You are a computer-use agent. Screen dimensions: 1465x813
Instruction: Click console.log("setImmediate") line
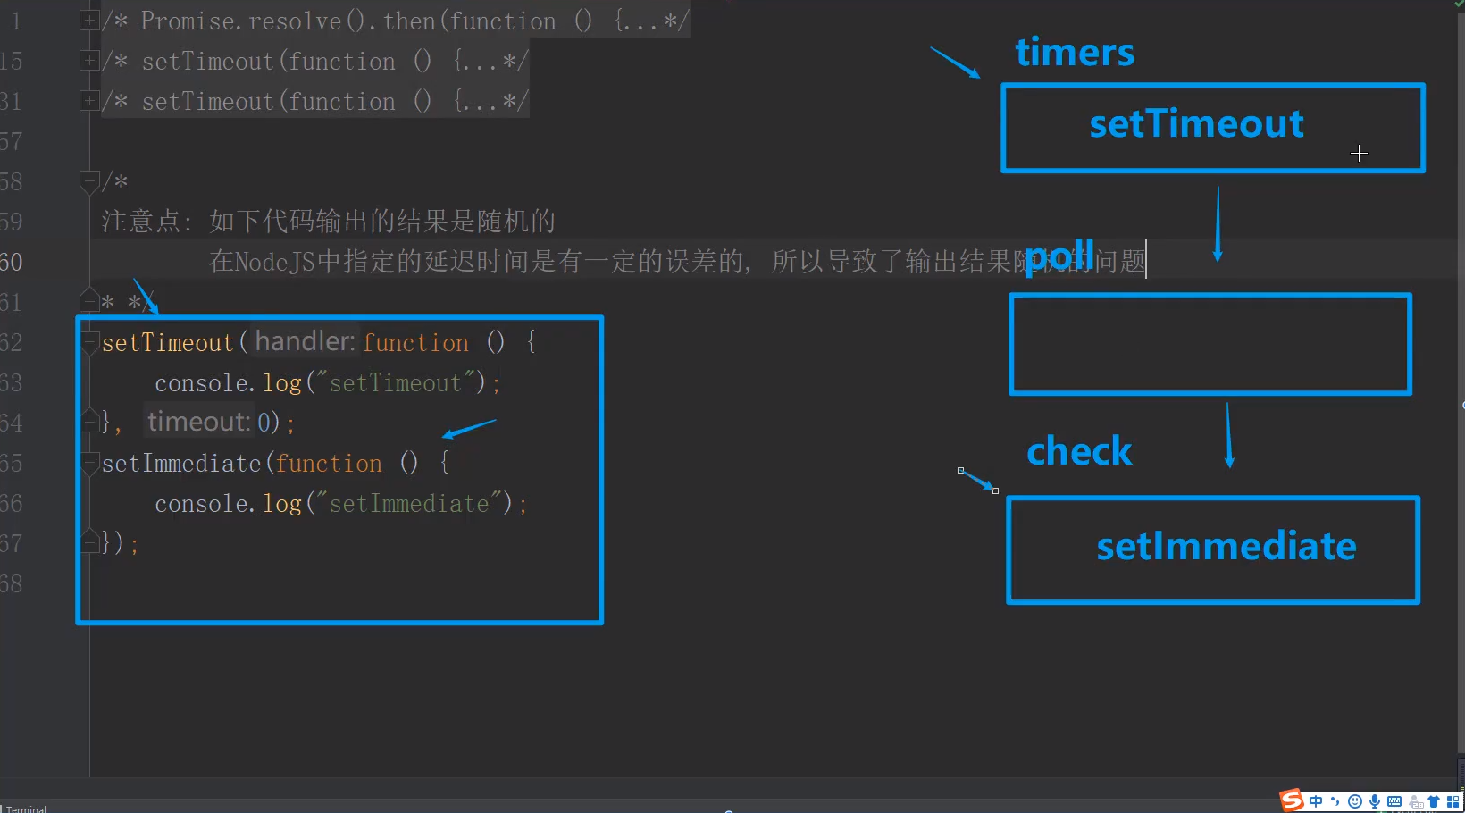pos(340,503)
